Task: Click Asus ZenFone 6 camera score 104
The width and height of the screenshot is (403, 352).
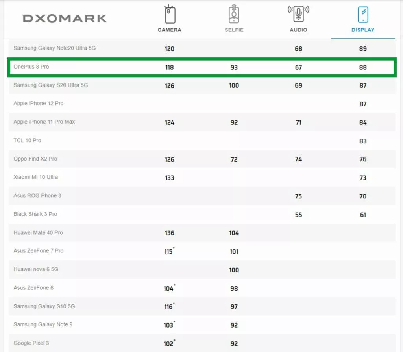Action: click(169, 288)
